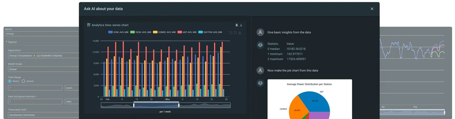Toggle the AEP: AVG, MW legend series
This screenshot has height=119, width=455.
click(187, 32)
